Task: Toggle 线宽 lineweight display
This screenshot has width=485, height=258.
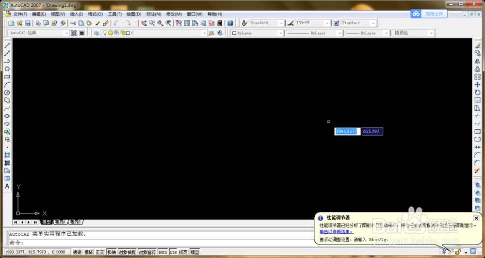Action: tap(183, 252)
